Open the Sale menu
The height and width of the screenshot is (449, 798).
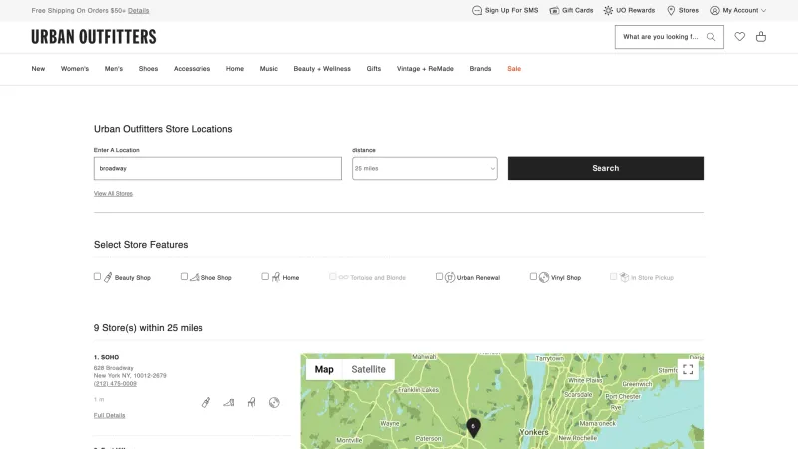coord(514,69)
